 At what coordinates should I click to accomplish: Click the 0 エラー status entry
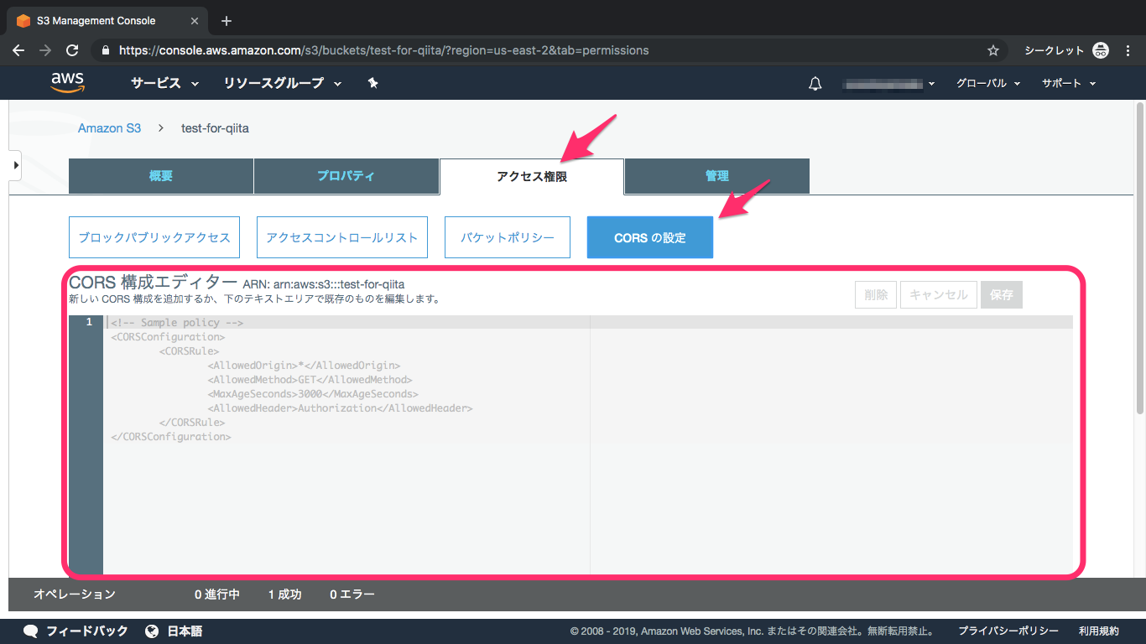[x=352, y=595]
